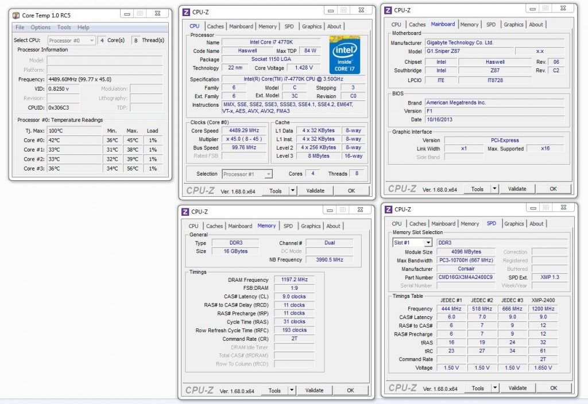Switch to Graphics tab in Memory window
The height and width of the screenshot is (404, 588).
pyautogui.click(x=311, y=226)
